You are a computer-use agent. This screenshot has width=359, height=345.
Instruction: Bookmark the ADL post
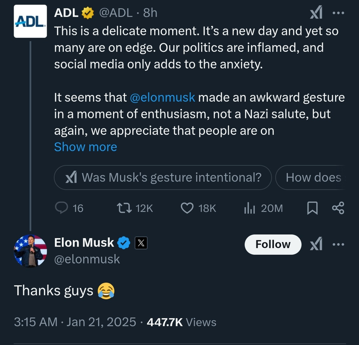312,208
